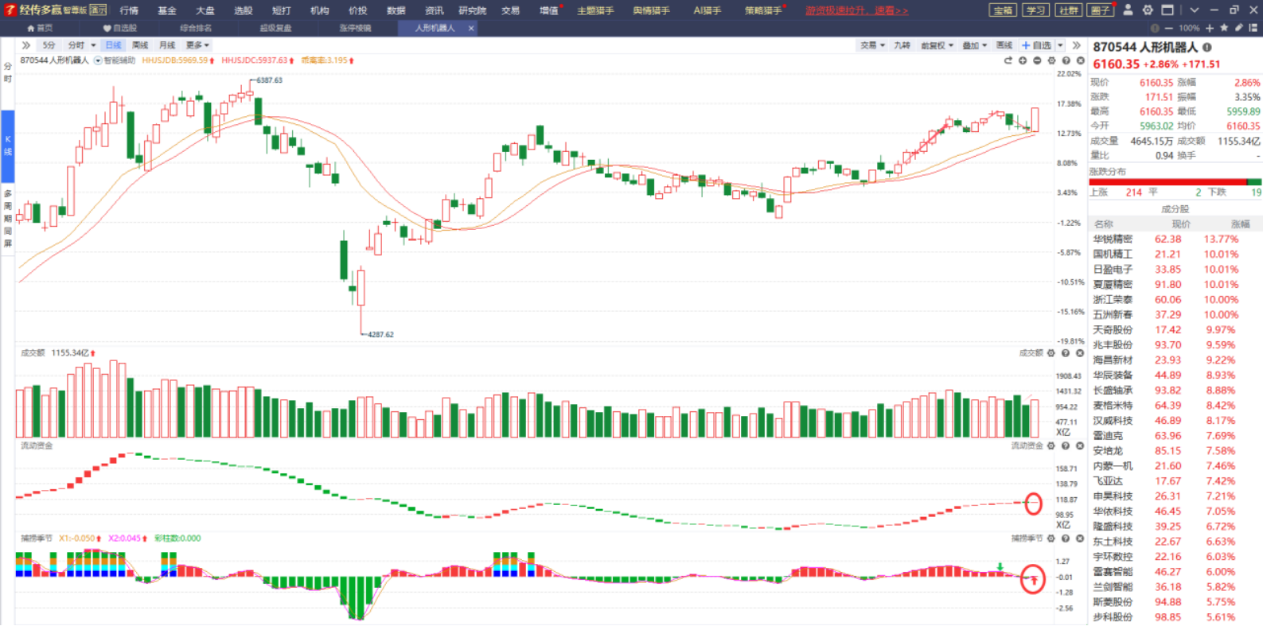Screen dimensions: 1263x626
Task: Click the 宝箱 button
Action: point(1003,10)
